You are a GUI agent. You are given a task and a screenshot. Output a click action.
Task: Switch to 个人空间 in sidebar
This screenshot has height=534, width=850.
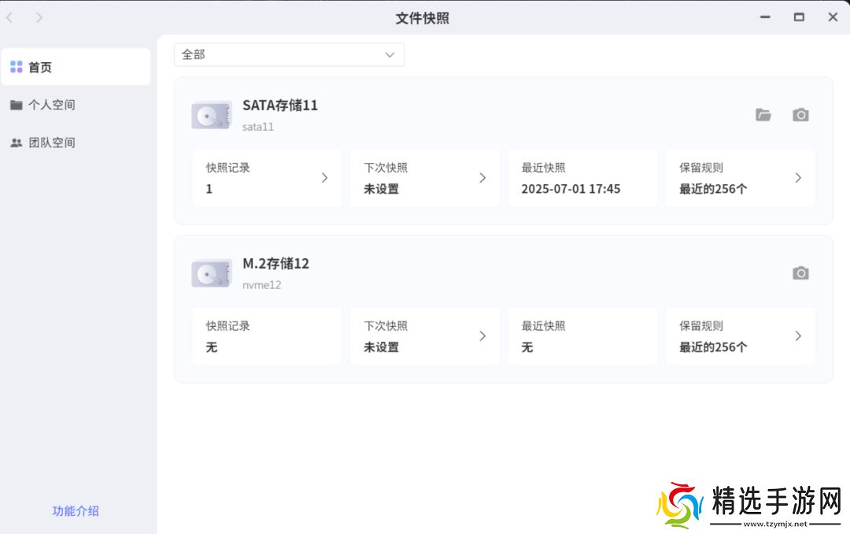coord(52,105)
